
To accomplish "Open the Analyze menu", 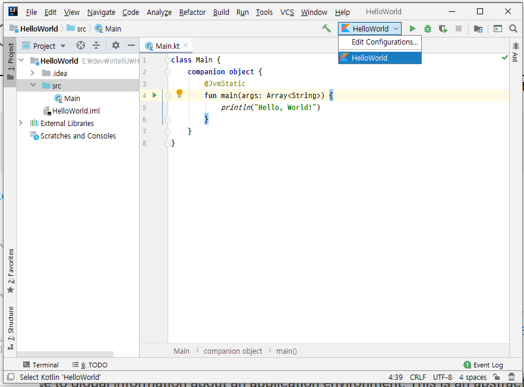I will [159, 12].
